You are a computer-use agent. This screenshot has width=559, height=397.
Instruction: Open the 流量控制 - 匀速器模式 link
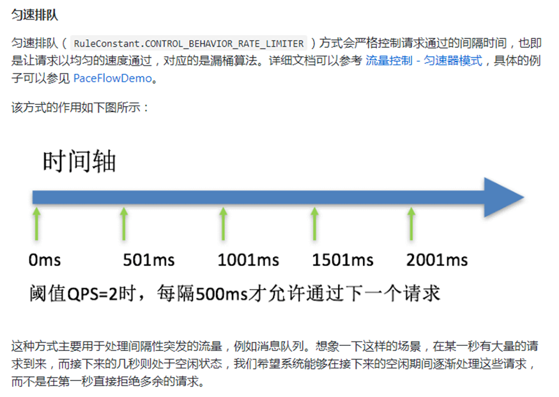[424, 61]
